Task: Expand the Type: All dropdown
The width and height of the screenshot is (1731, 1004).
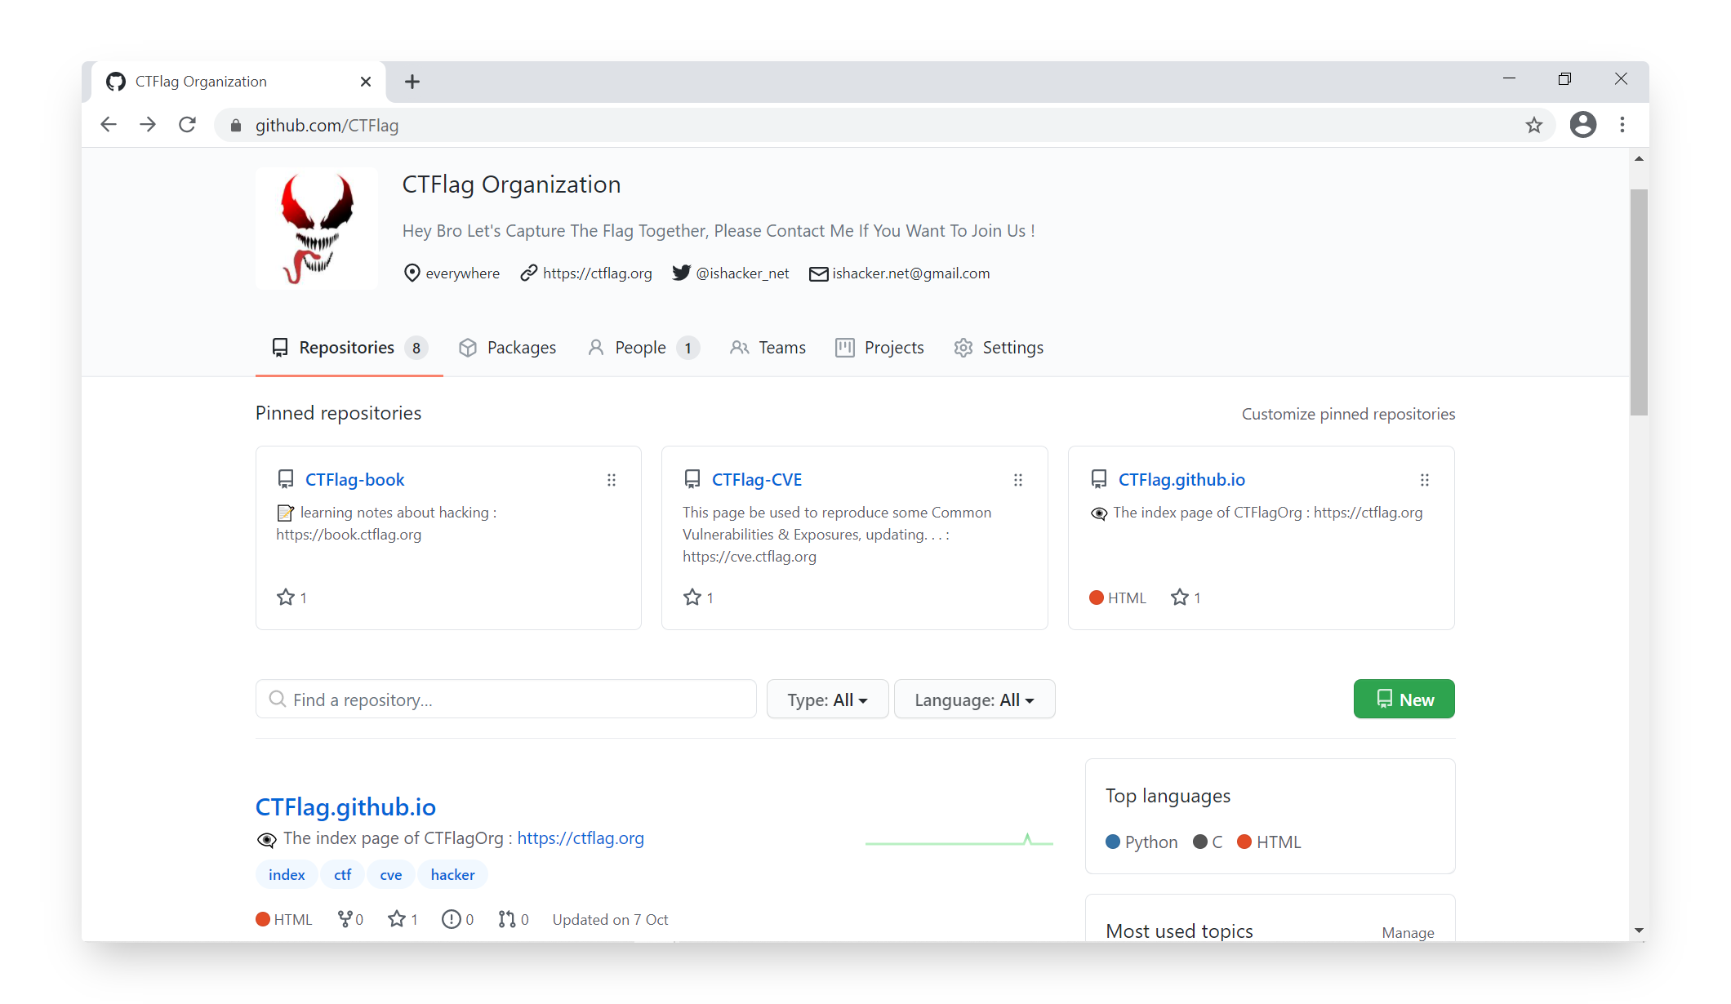Action: [x=827, y=700]
